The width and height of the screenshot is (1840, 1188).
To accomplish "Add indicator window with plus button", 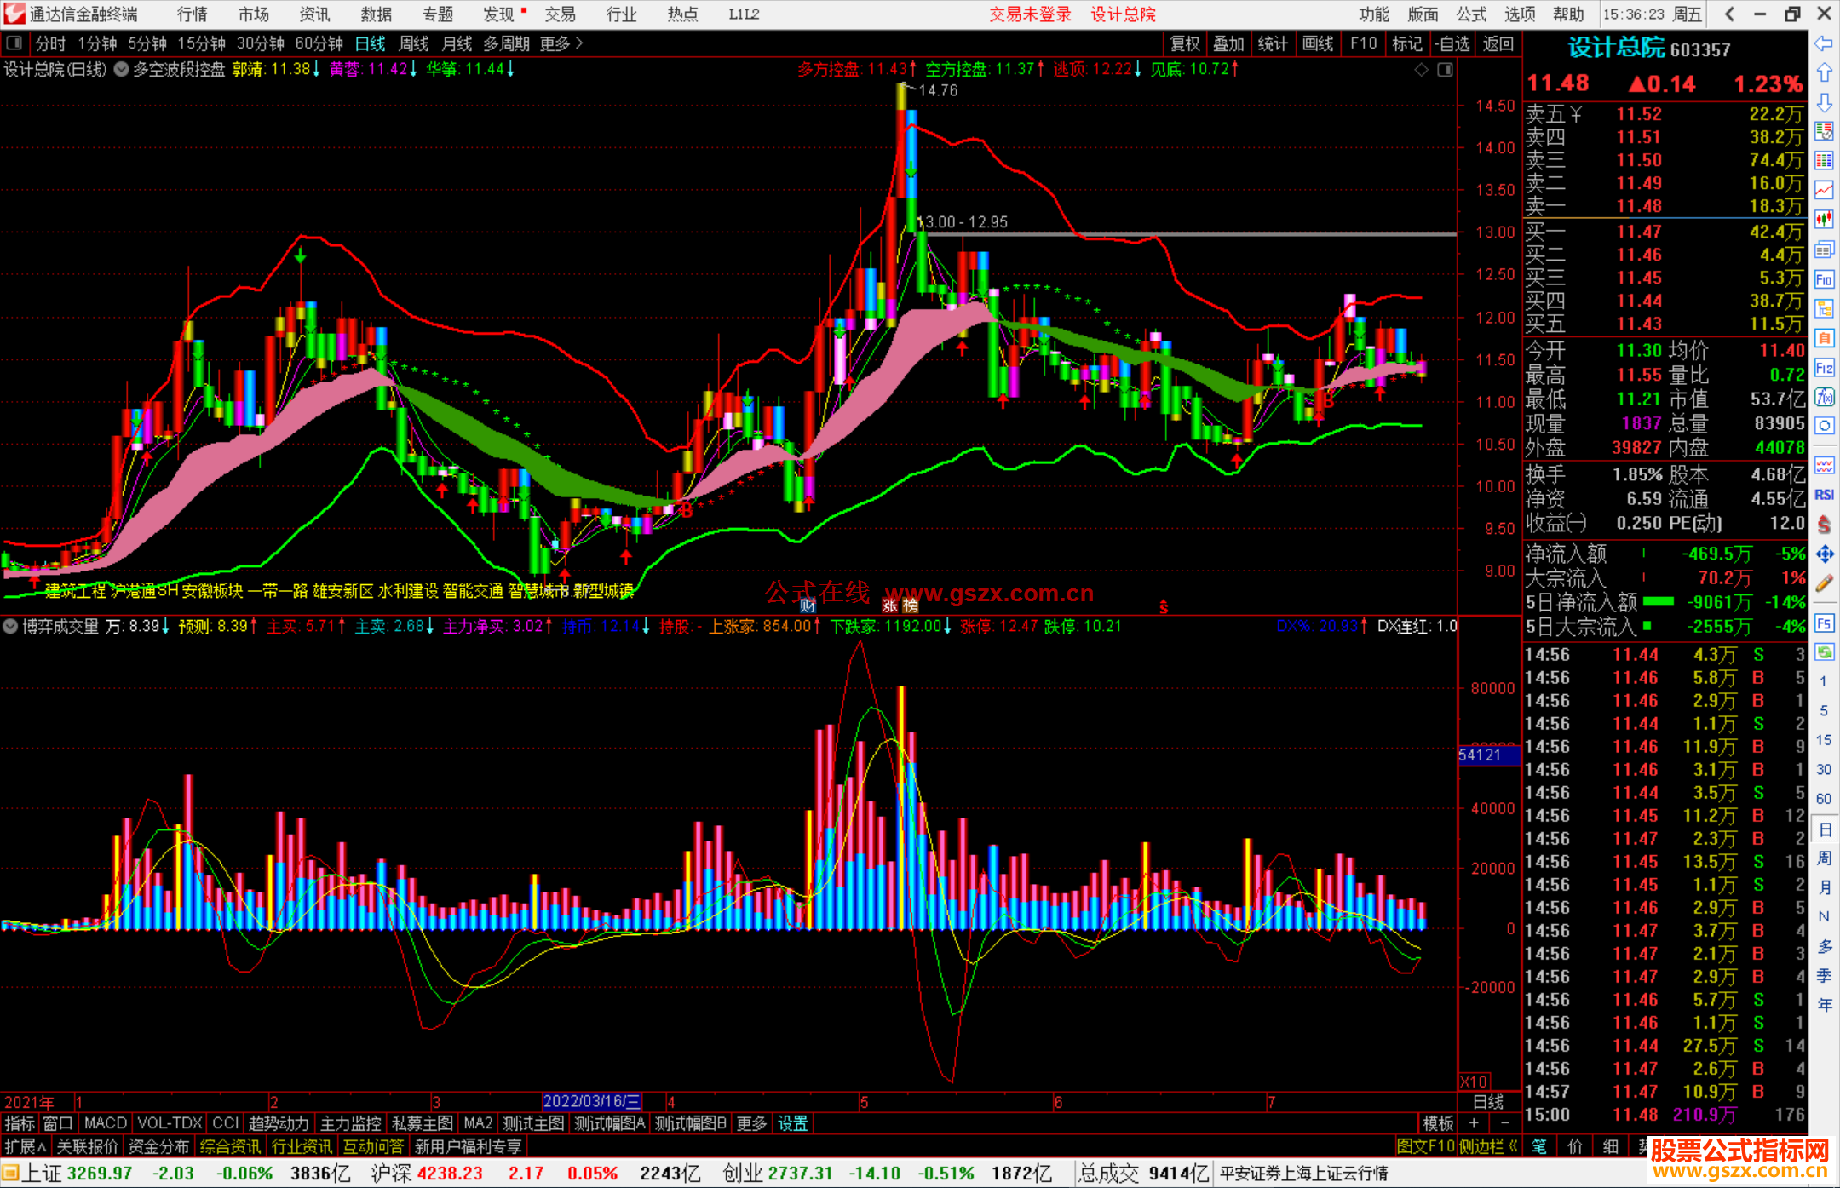I will point(1475,1123).
